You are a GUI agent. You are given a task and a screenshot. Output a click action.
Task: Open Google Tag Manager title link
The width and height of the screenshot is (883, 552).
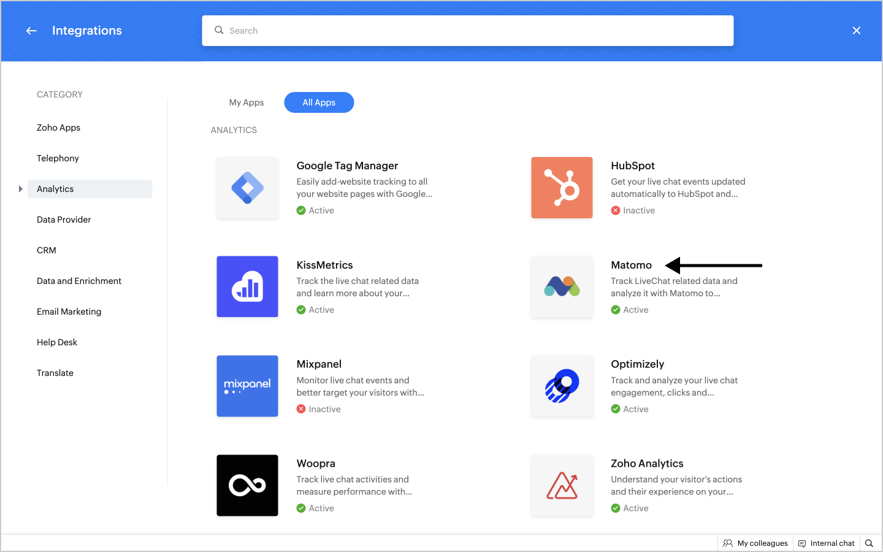[347, 166]
